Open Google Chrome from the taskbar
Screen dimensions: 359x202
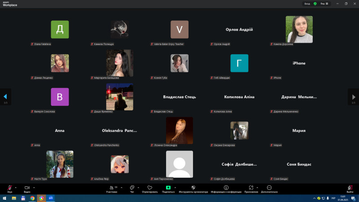click(32, 198)
